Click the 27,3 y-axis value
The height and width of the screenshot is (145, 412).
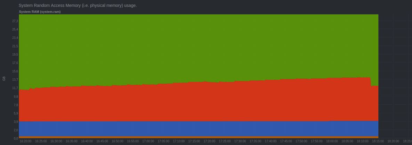point(15,21)
